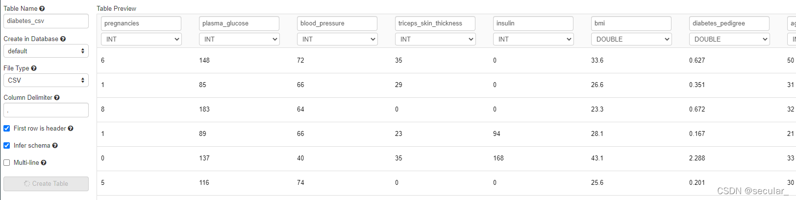
Task: Click the triceps_skin_thickness column name field
Action: [x=435, y=23]
